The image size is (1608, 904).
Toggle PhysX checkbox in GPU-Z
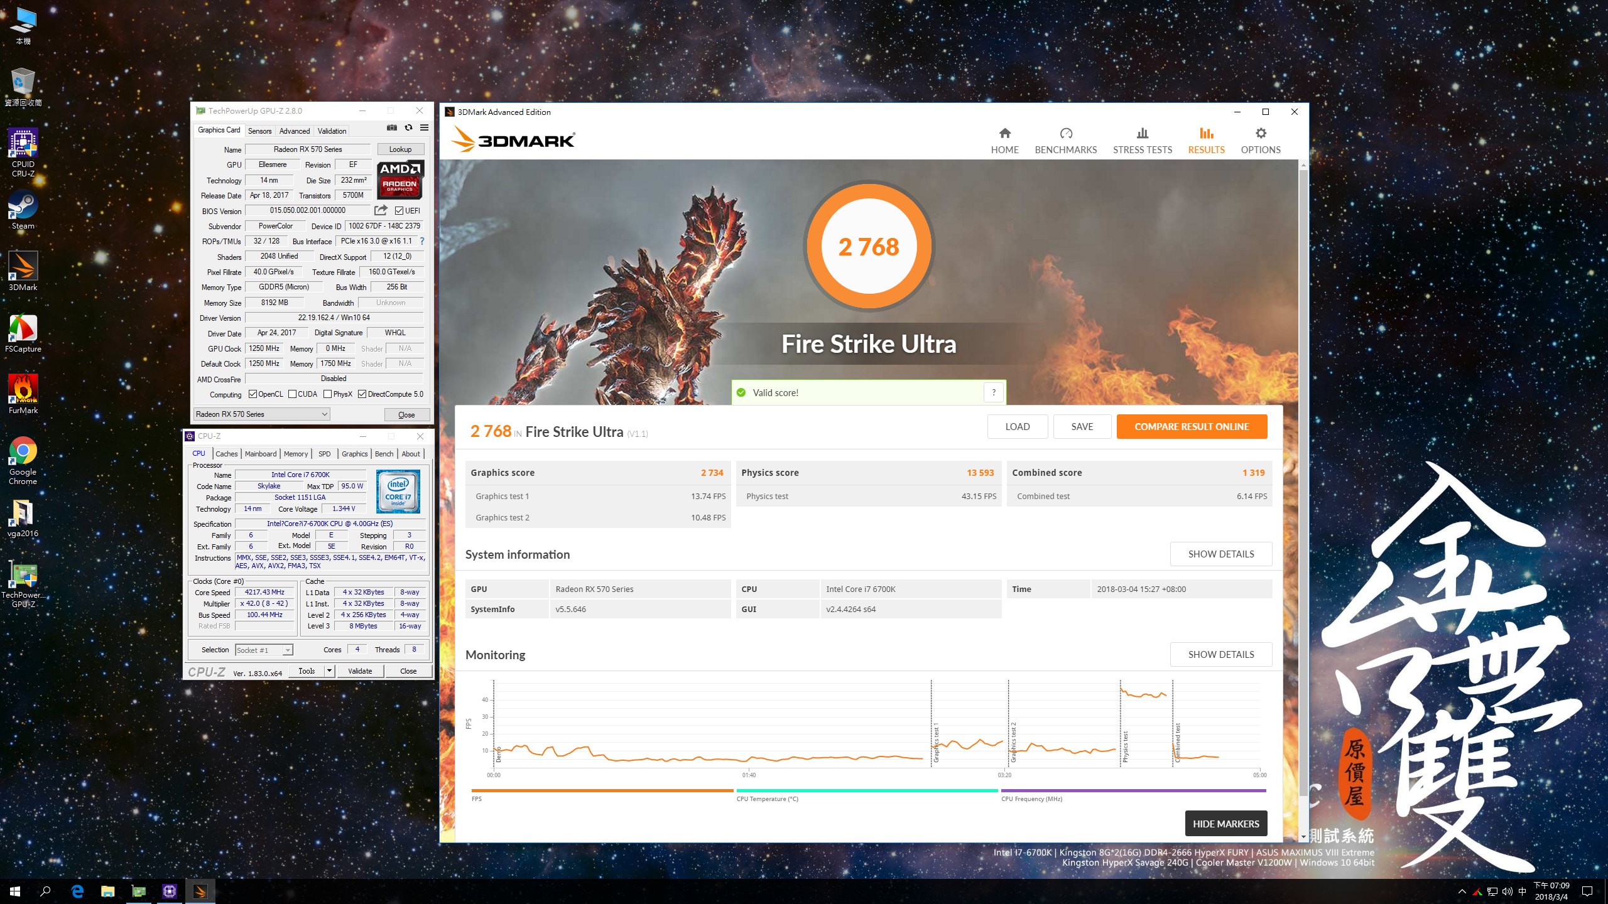(x=327, y=394)
